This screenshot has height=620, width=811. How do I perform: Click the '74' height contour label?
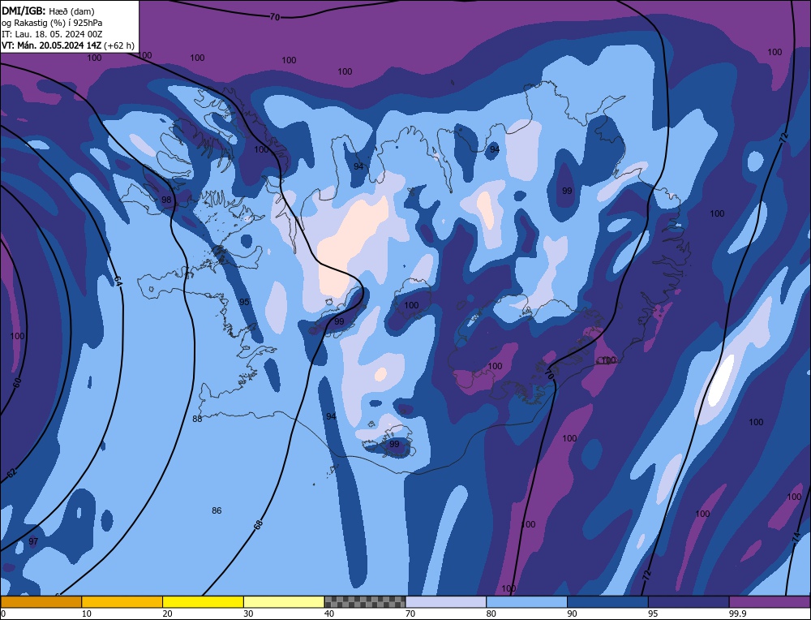point(796,538)
